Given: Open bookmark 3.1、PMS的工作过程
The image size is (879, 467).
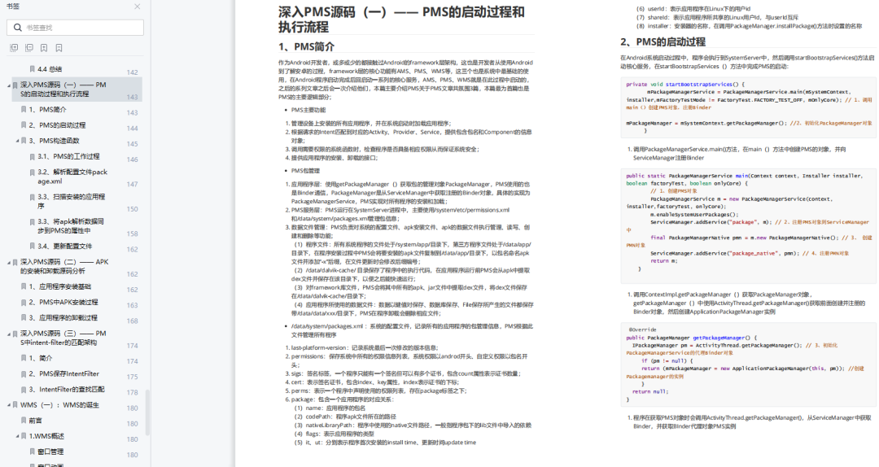Looking at the screenshot, I should 68,156.
